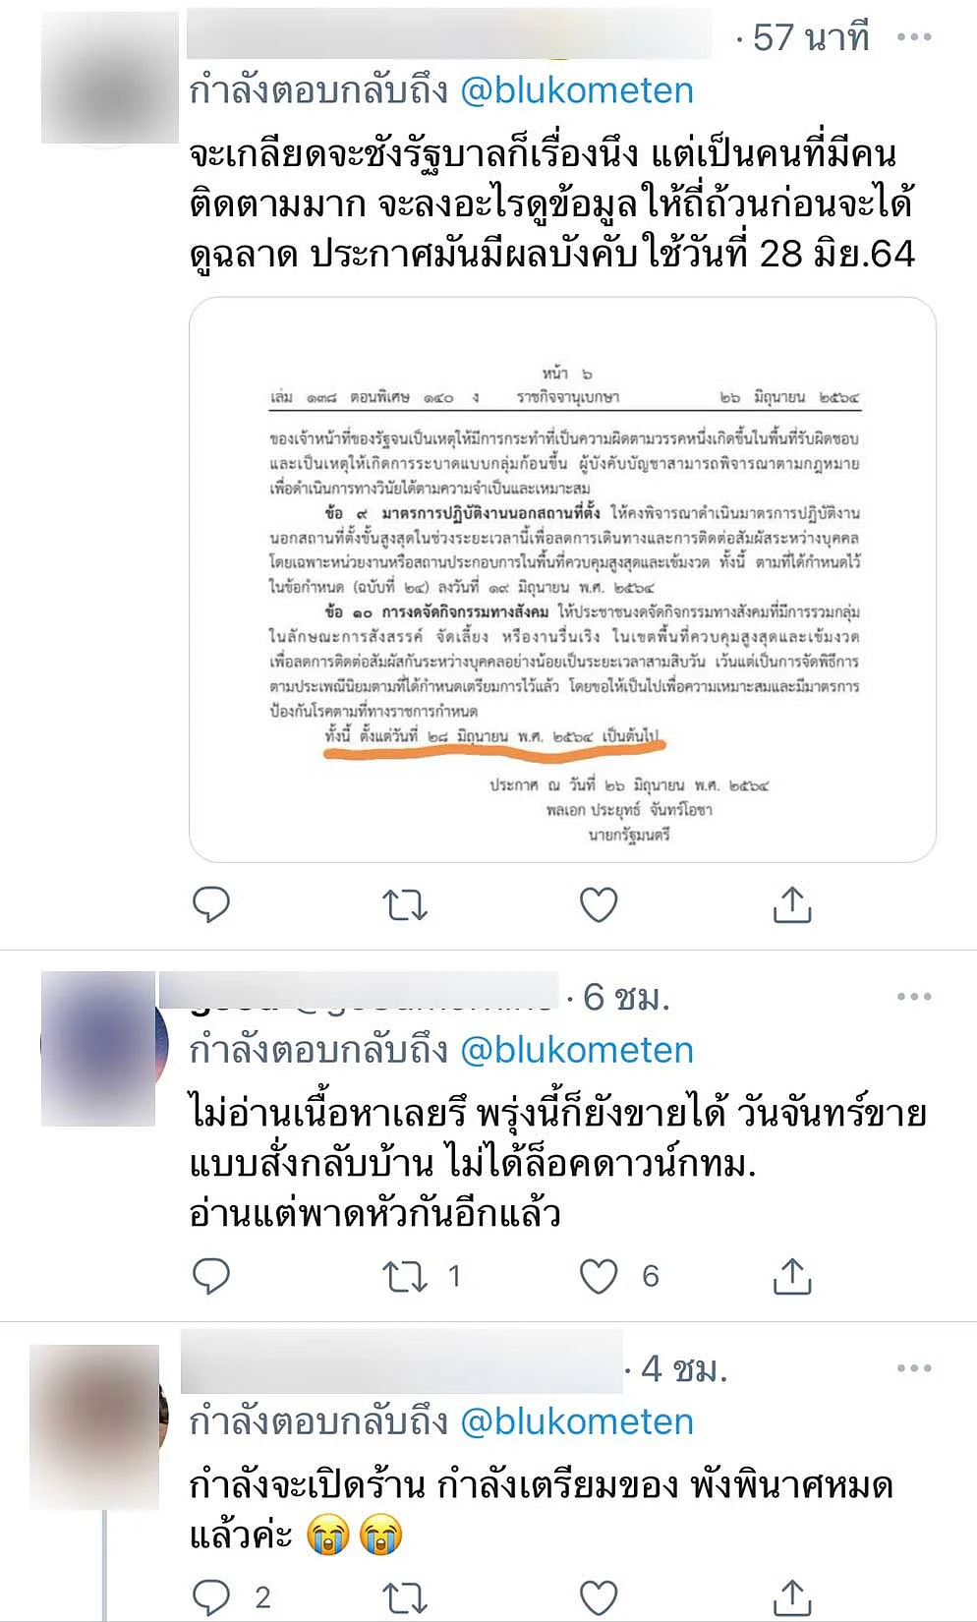Retweet the tweet with the gazette image
The height and width of the screenshot is (1622, 977).
[404, 903]
